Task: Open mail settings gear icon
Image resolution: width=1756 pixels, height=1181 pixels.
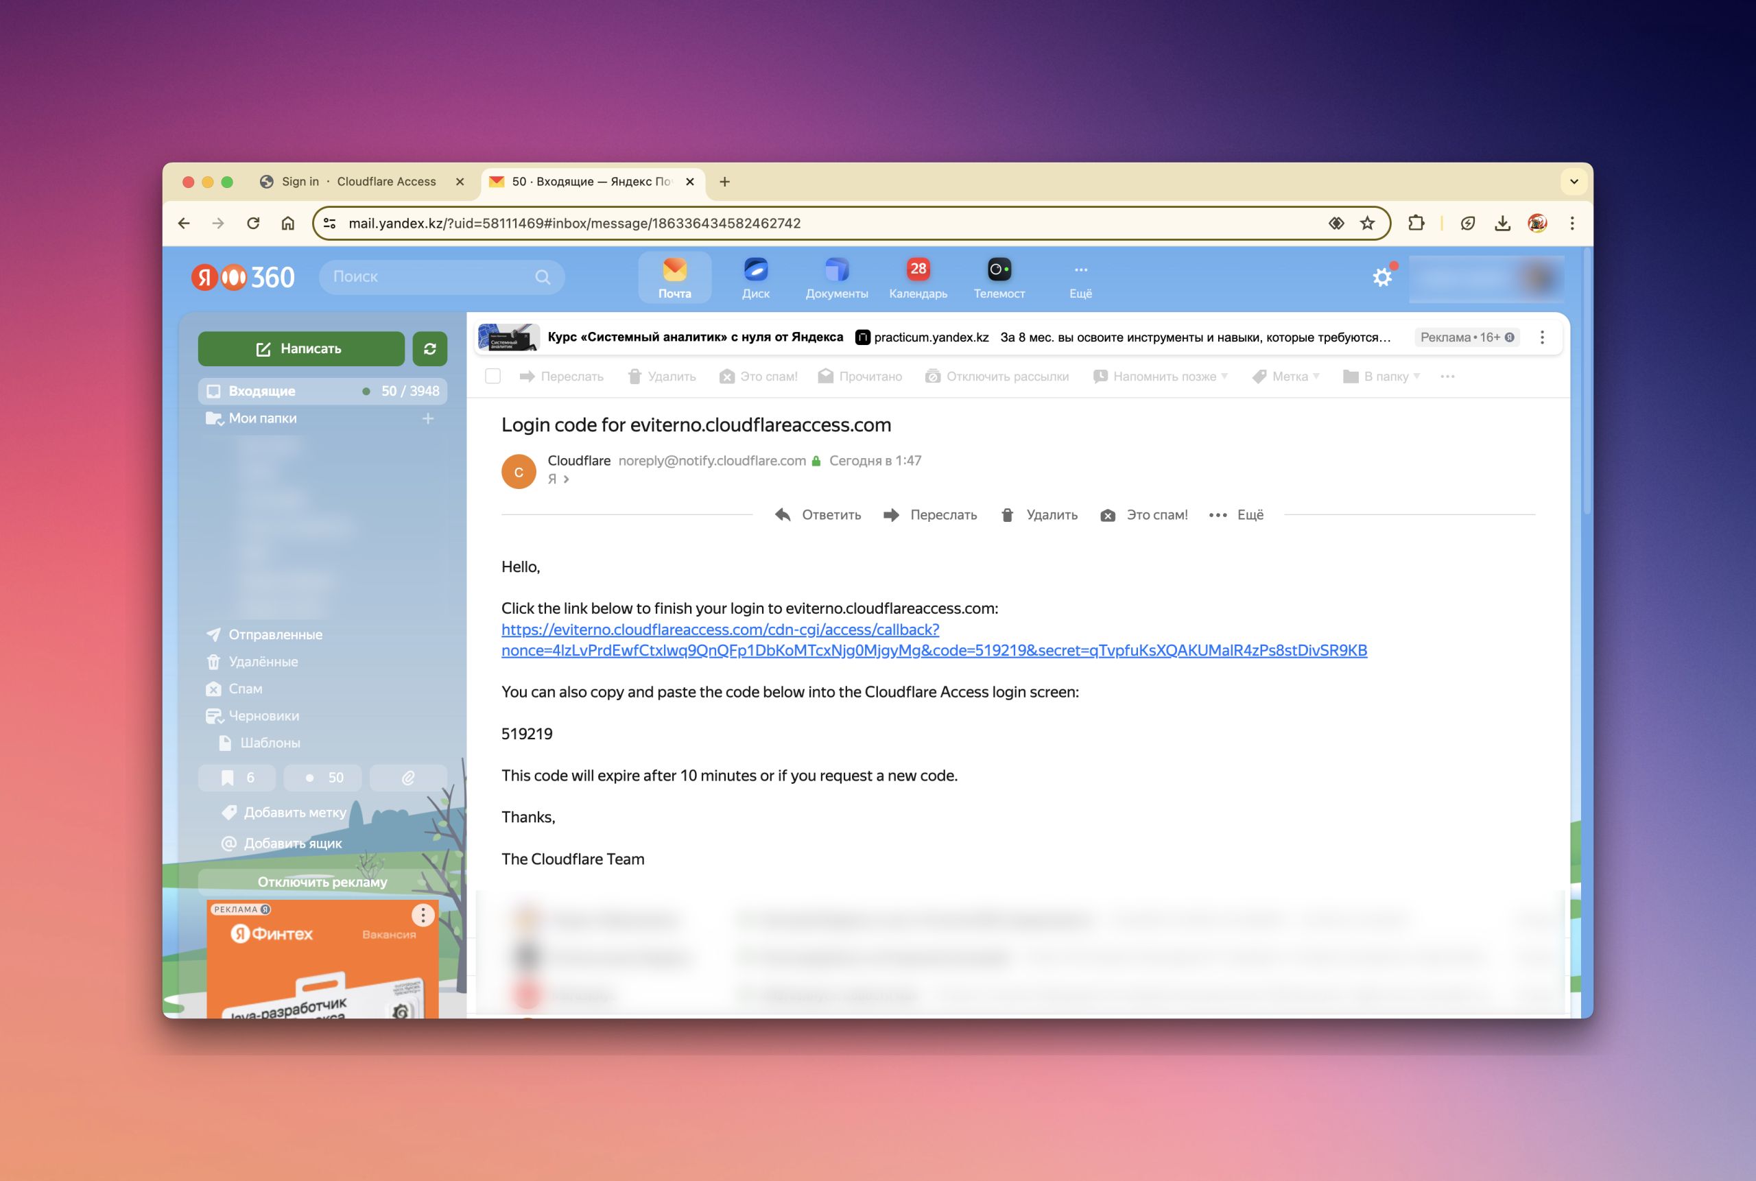Action: (1382, 277)
